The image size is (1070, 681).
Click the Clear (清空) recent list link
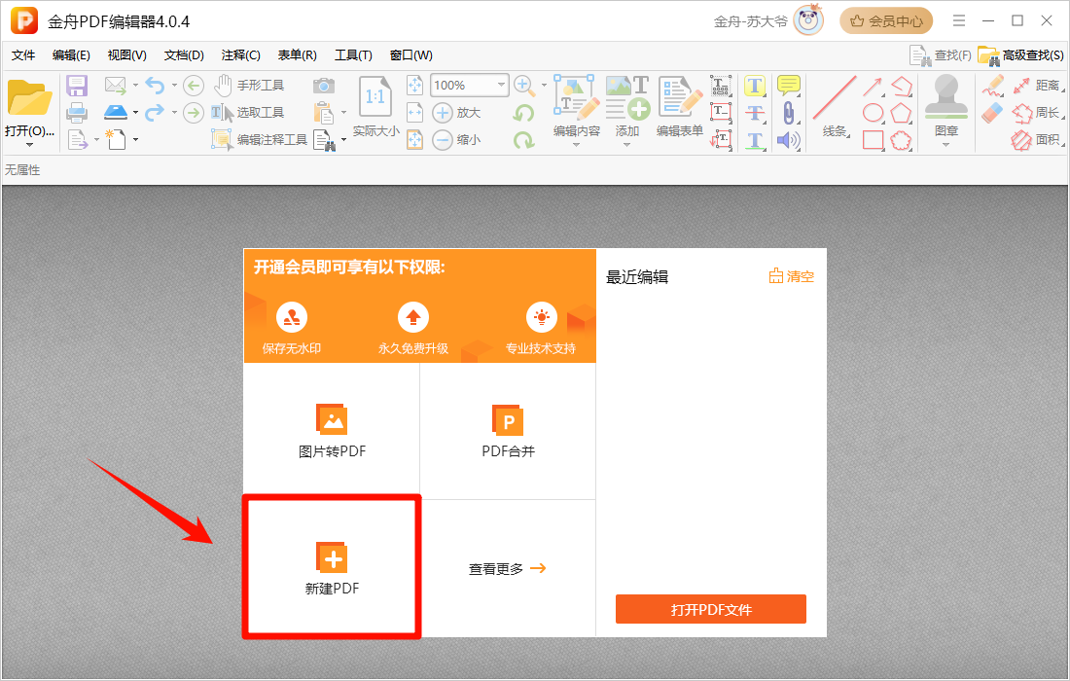tap(792, 276)
